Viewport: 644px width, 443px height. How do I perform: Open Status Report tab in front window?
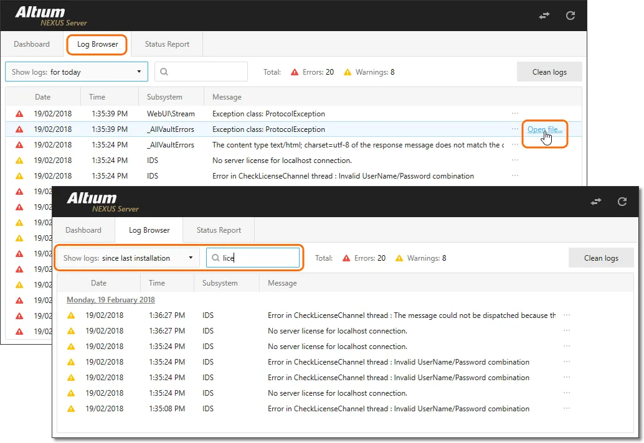point(219,230)
